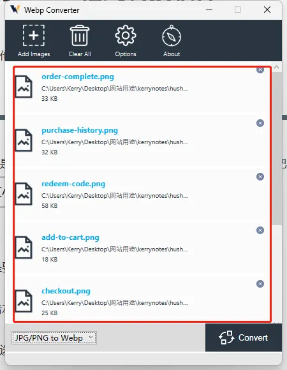287x370 pixels.
Task: Click the image file icon beside checkout.png
Action: [x=24, y=301]
